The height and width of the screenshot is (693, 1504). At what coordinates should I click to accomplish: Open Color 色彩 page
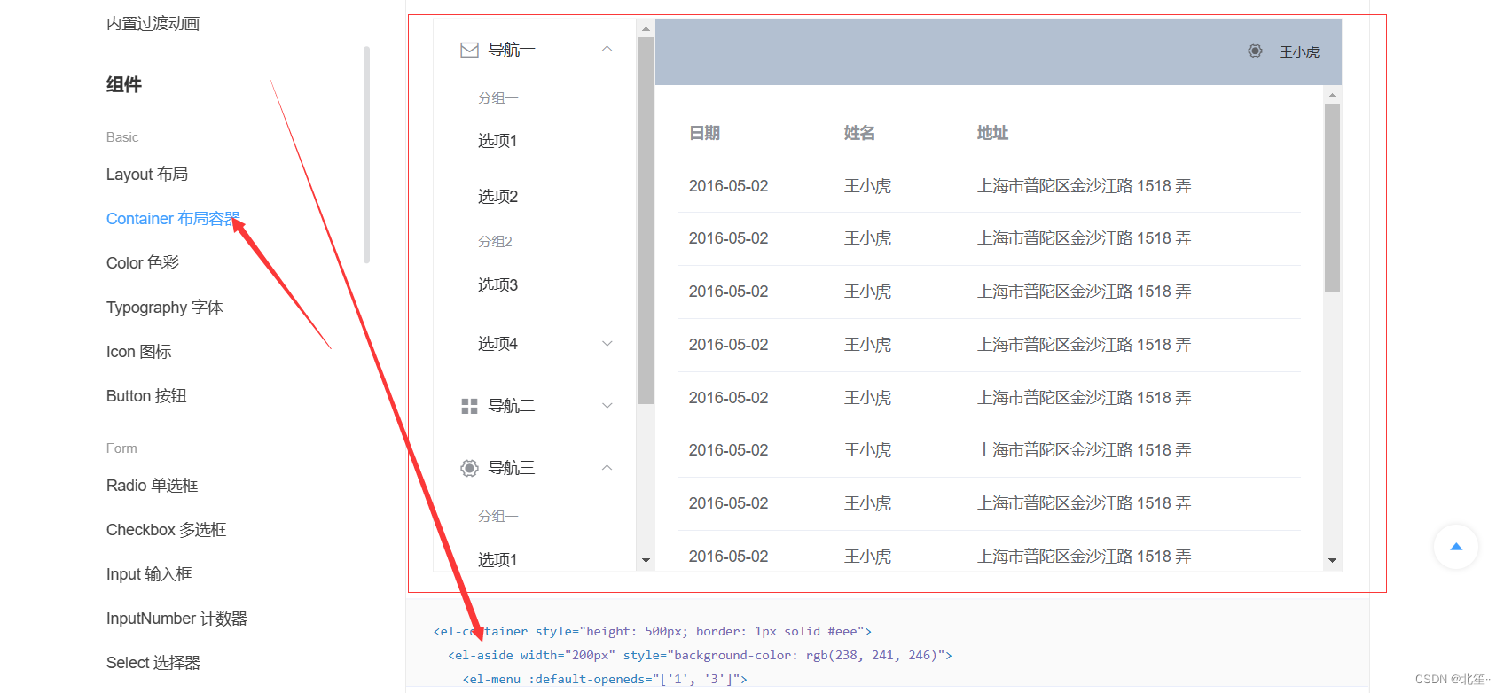(143, 263)
